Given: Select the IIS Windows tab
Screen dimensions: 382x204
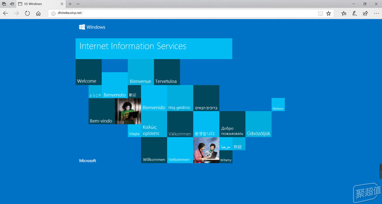Looking at the screenshot, I should tap(36, 4).
